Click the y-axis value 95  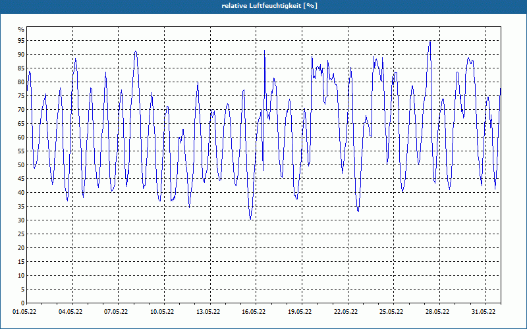click(21, 41)
